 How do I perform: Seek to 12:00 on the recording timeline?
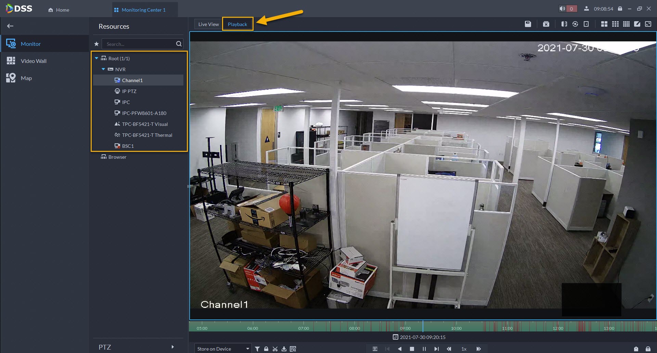tap(558, 328)
